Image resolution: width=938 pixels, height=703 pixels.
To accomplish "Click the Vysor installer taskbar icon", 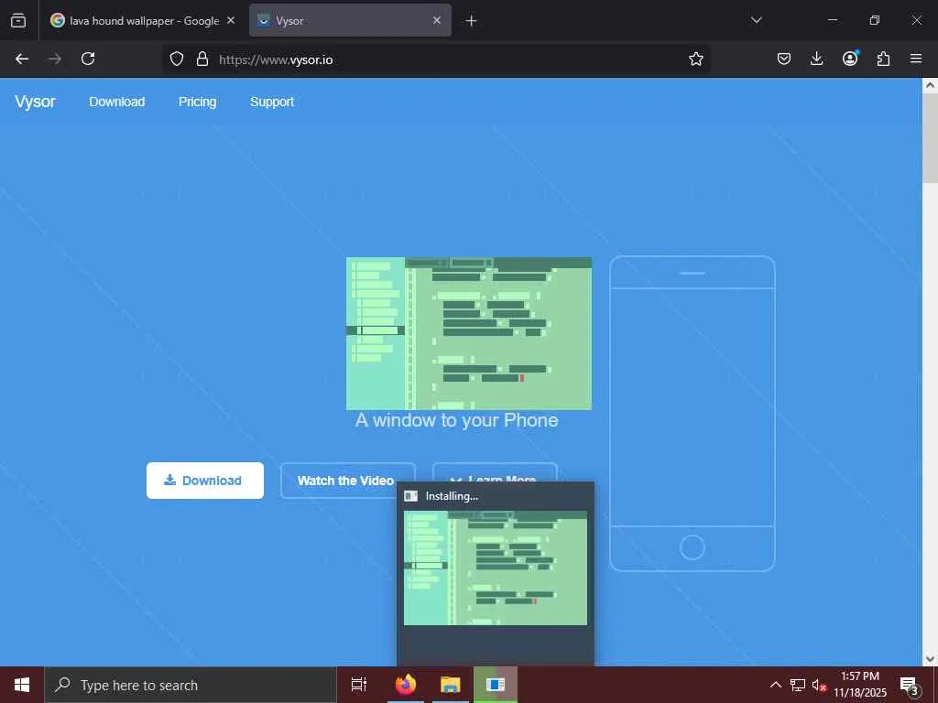I will pos(496,685).
